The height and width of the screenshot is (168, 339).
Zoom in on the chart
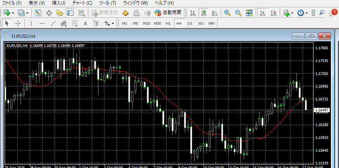point(227,13)
